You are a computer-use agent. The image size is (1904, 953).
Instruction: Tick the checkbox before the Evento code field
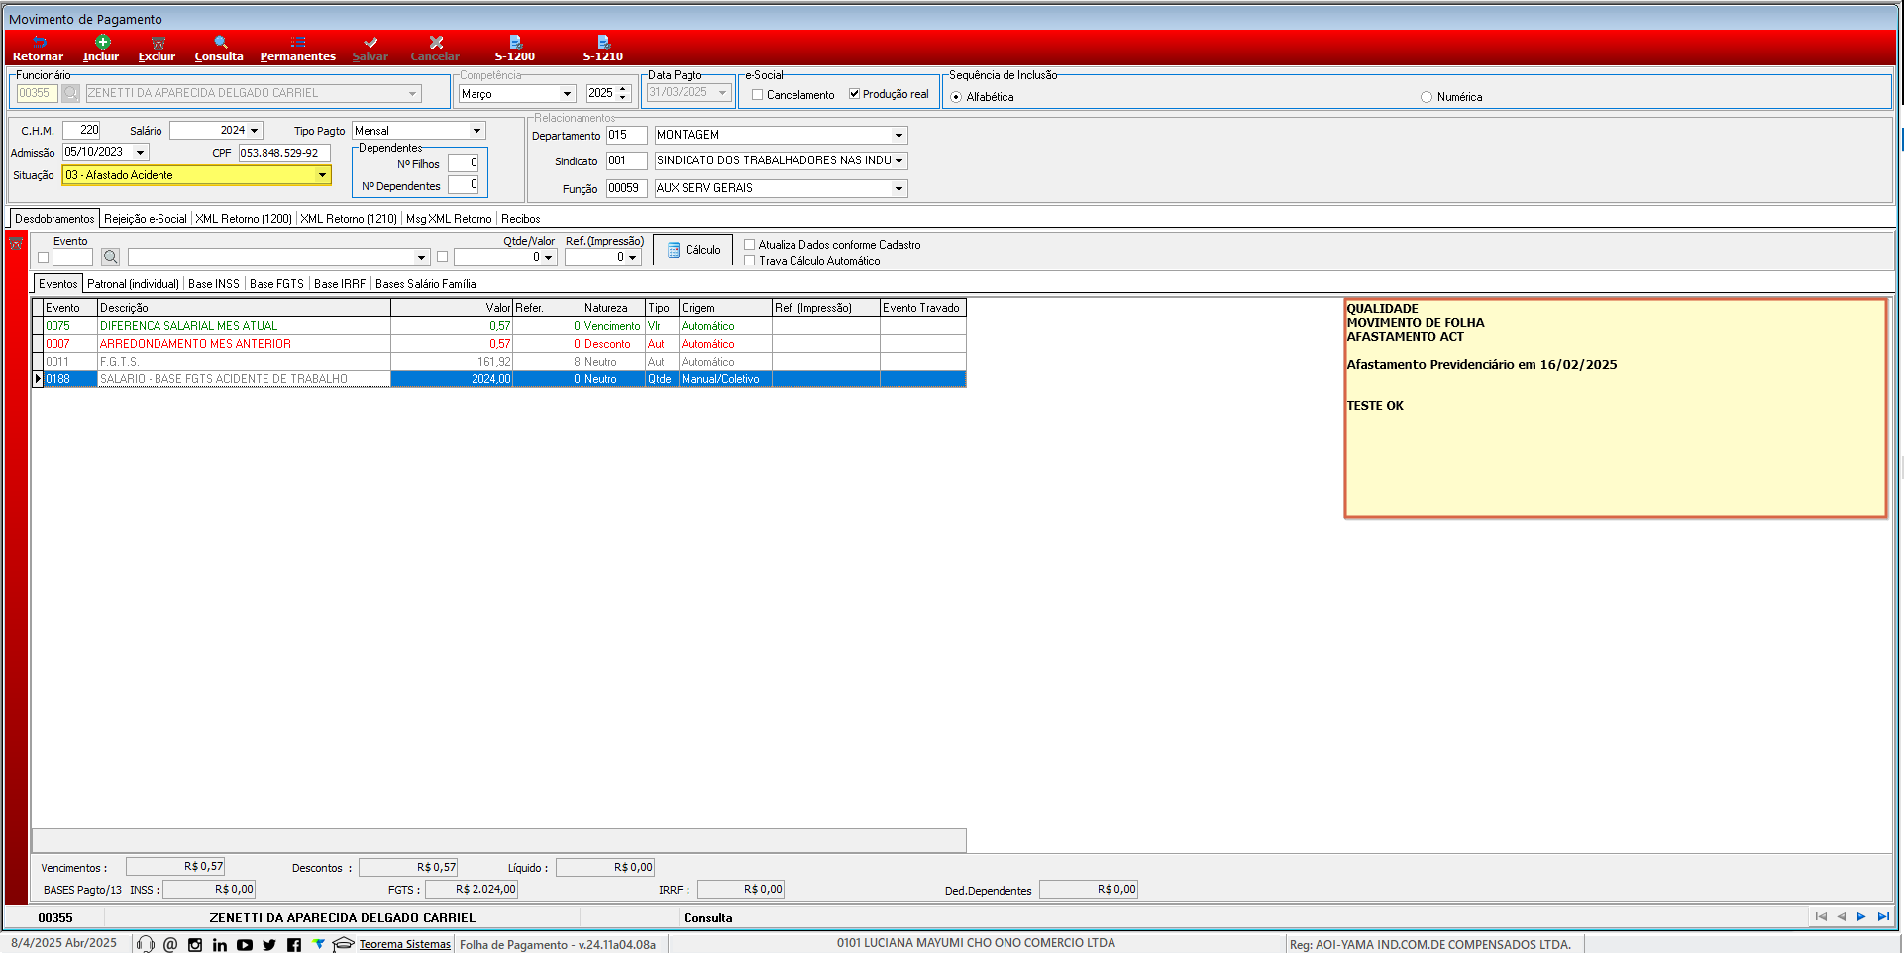tap(43, 258)
